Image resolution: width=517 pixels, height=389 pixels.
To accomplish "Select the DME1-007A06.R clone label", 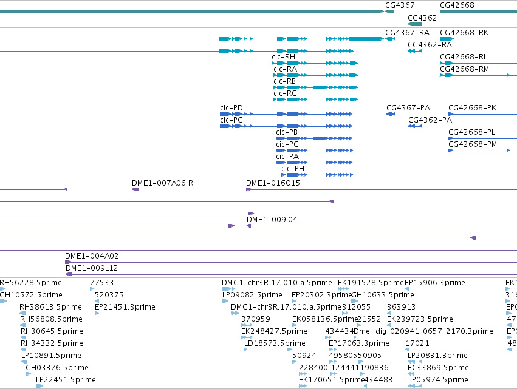I will (x=163, y=183).
